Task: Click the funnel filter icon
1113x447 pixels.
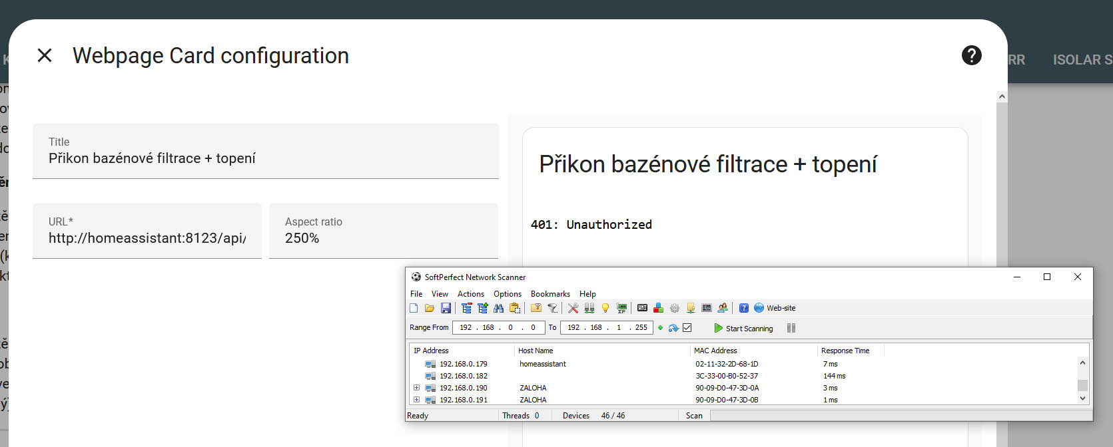Action: click(x=552, y=308)
